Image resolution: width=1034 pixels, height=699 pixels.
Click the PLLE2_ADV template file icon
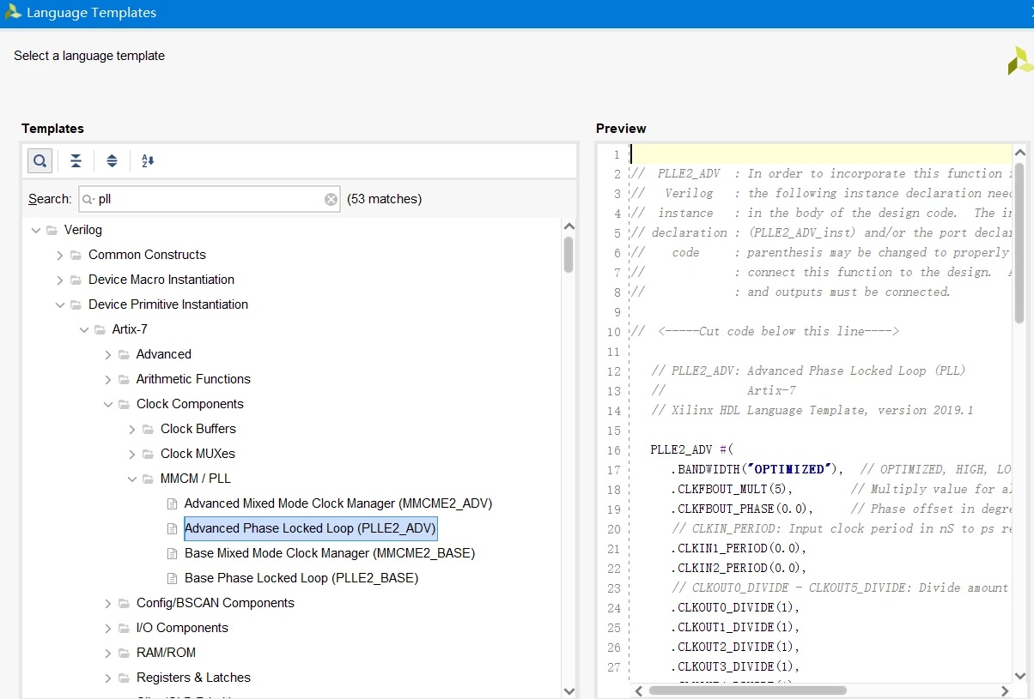click(172, 528)
